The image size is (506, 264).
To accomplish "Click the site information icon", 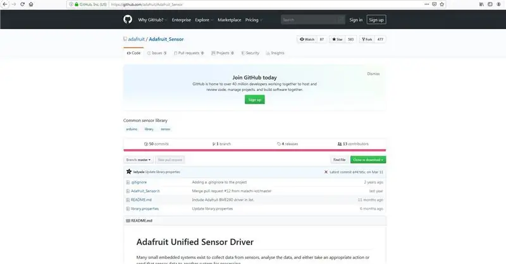I will [x=71, y=4].
